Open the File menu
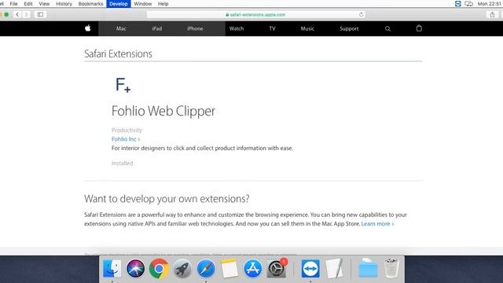 [x=13, y=4]
